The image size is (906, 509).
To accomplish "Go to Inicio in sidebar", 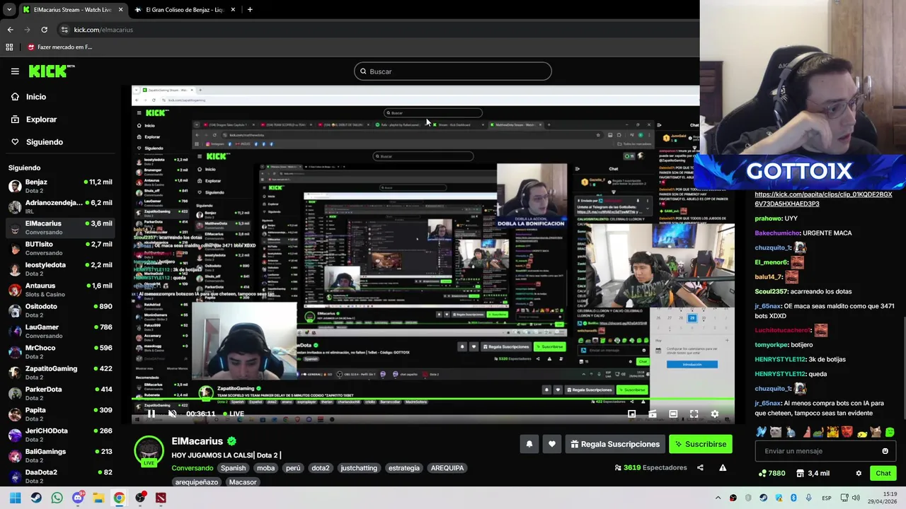I will [x=28, y=97].
